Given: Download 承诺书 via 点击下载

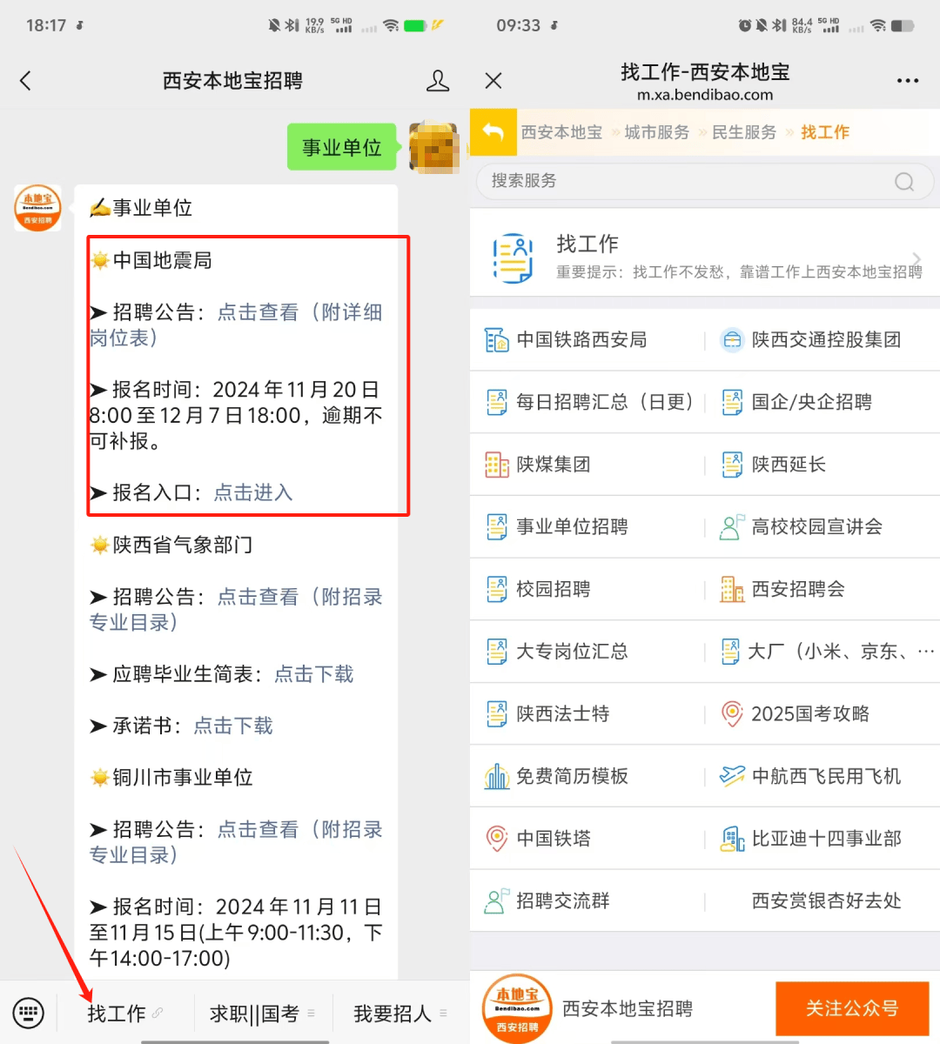Looking at the screenshot, I should coord(232,726).
